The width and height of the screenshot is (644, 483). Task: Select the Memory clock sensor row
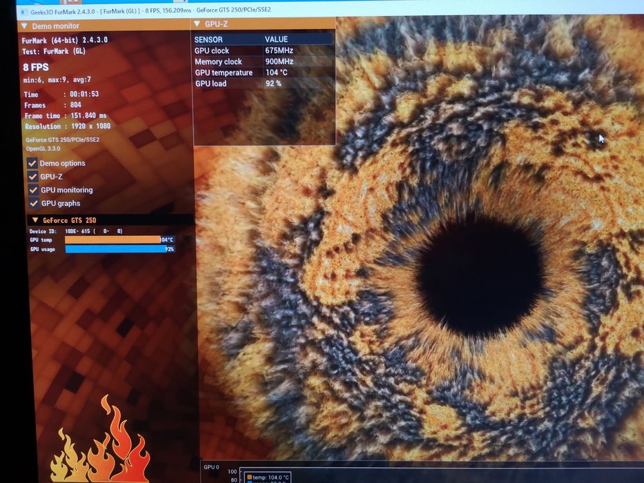click(263, 61)
